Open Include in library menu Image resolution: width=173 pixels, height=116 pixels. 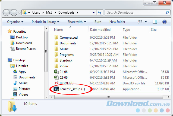click(x=45, y=22)
